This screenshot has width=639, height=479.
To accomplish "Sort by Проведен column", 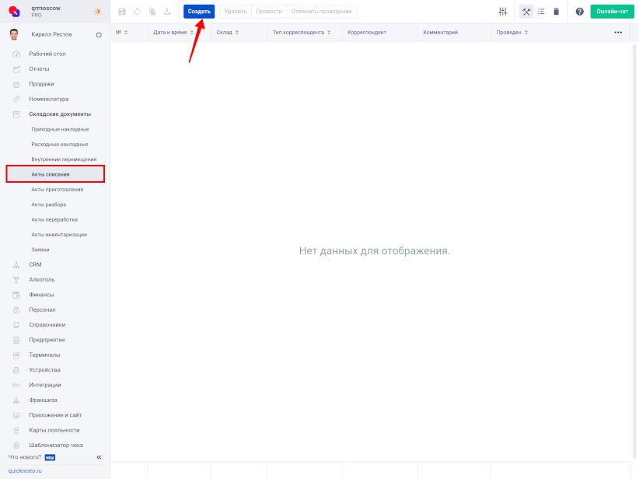I will click(526, 32).
